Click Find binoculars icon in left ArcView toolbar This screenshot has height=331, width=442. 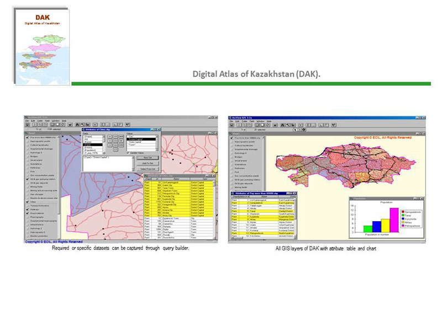77,125
